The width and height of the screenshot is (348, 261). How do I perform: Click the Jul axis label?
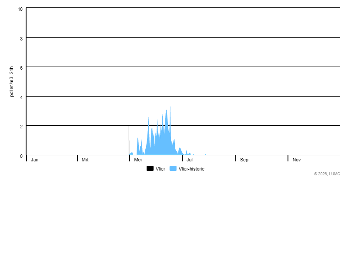coord(190,160)
